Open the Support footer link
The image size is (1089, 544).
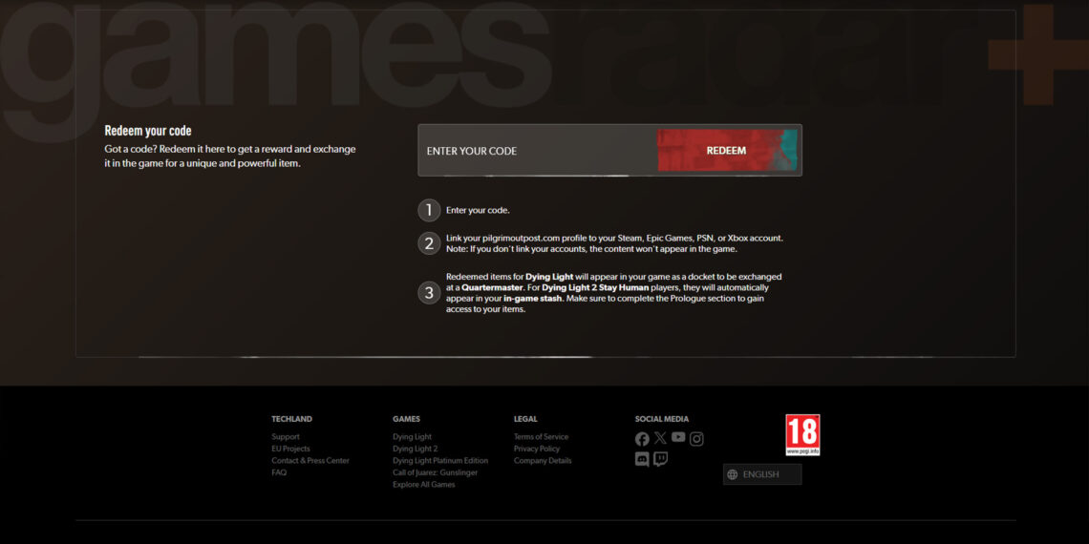(x=286, y=437)
